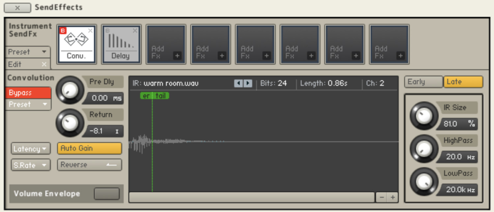Disable Auto Gain
494x212 pixels.
point(89,148)
